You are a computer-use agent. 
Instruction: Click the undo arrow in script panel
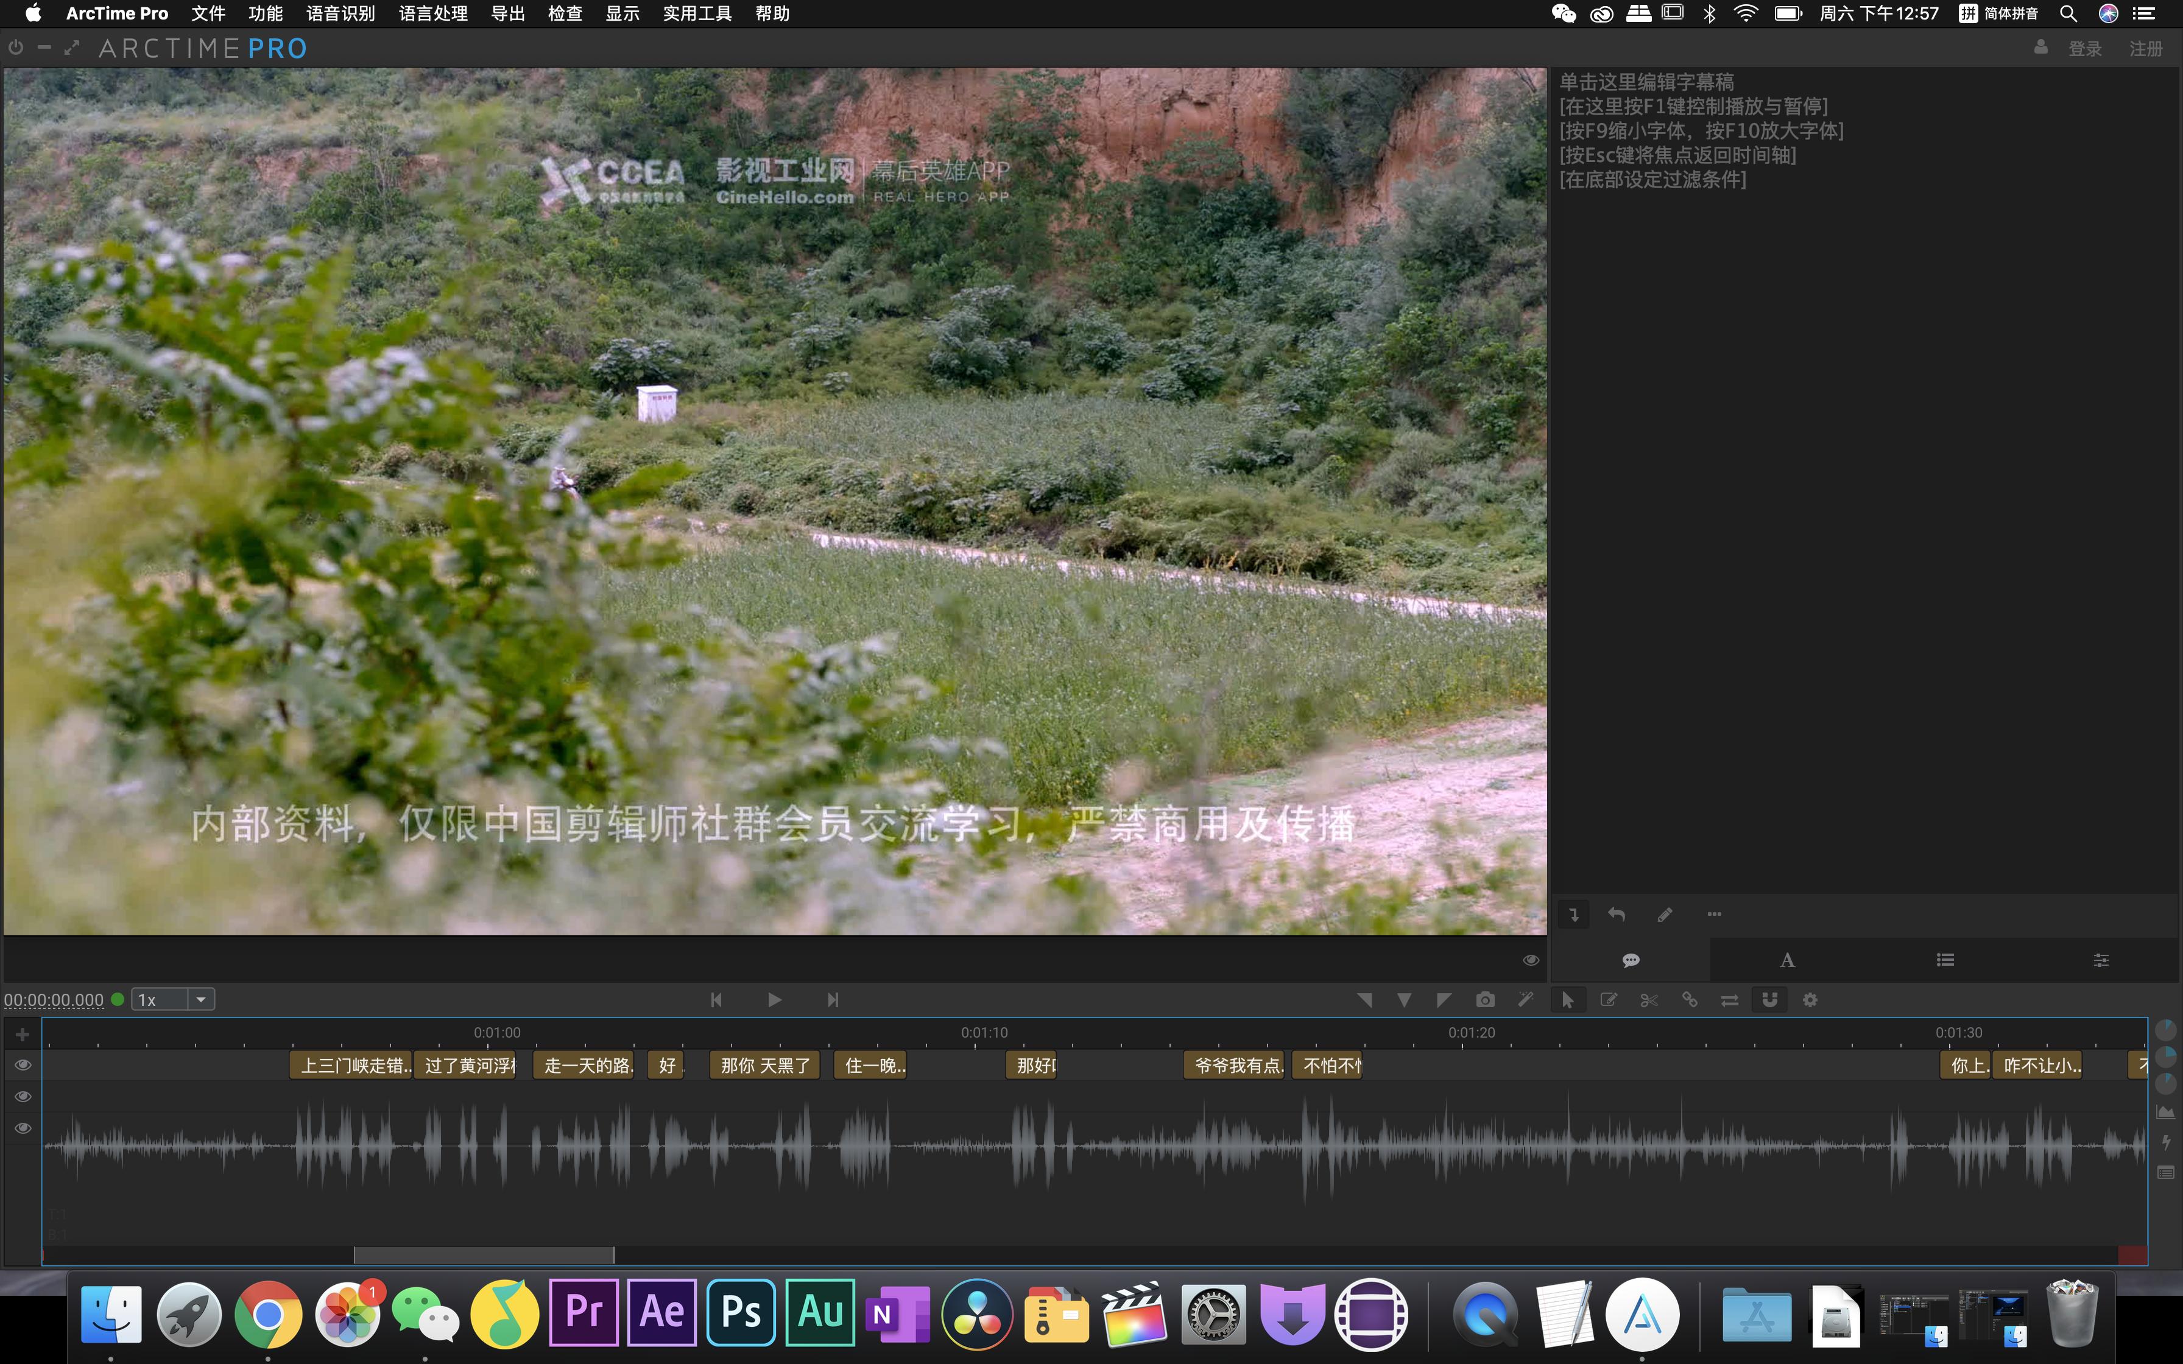click(x=1617, y=915)
